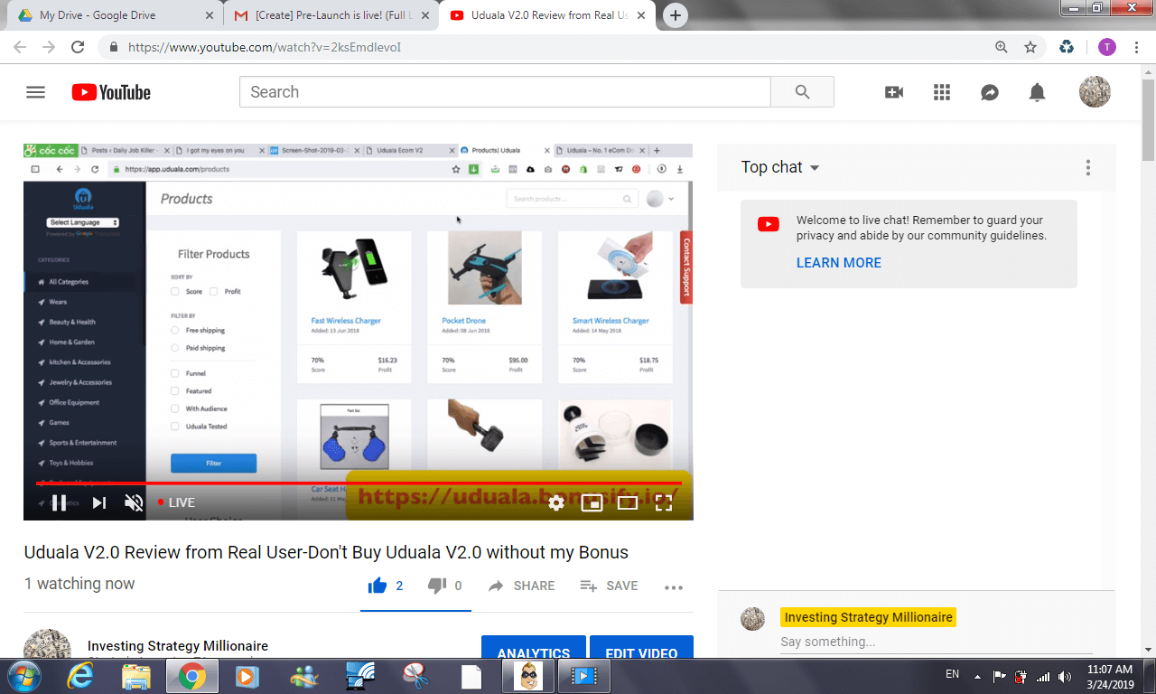Open a new Chrome tab

point(676,15)
